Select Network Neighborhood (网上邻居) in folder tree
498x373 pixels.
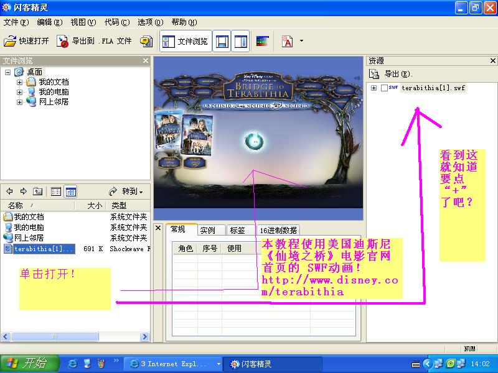click(54, 101)
